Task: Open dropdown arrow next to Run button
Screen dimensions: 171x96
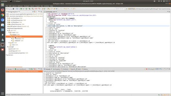Action: pos(28,9)
